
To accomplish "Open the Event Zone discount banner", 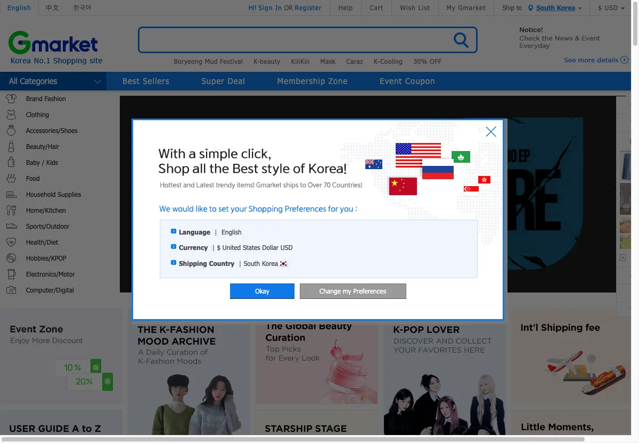I will (61, 356).
